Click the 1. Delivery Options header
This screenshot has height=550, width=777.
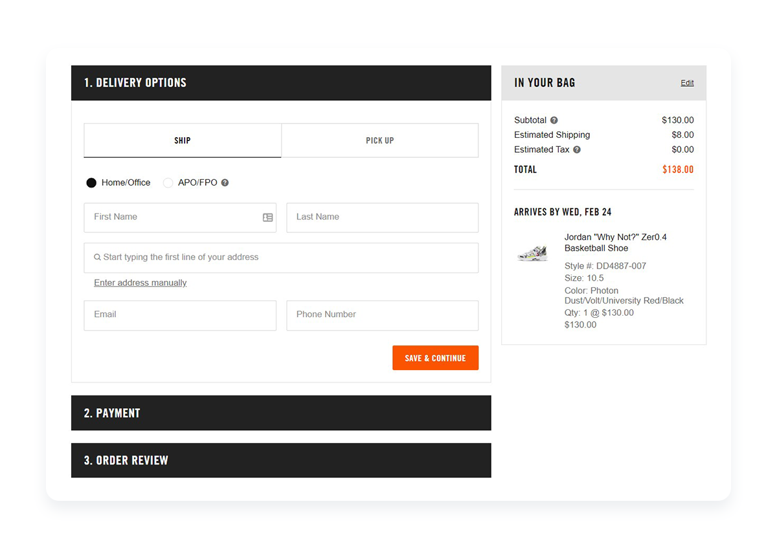(281, 83)
